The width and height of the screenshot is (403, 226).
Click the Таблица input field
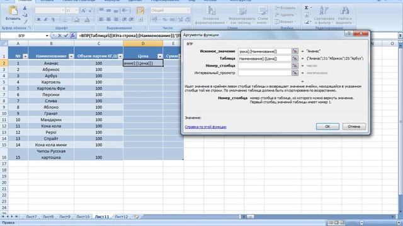(264, 58)
